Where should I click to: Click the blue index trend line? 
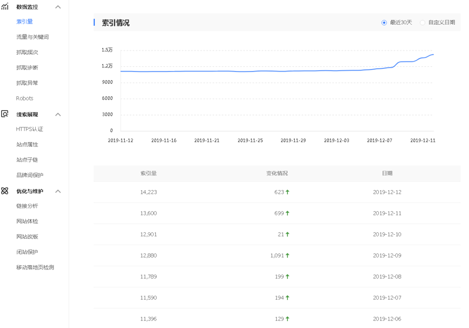[x=277, y=71]
